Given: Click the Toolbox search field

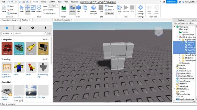Looking at the screenshot, I should (x=29, y=33).
